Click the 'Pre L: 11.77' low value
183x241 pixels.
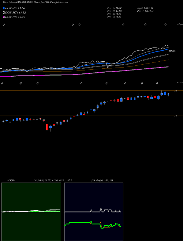tap(115, 14)
